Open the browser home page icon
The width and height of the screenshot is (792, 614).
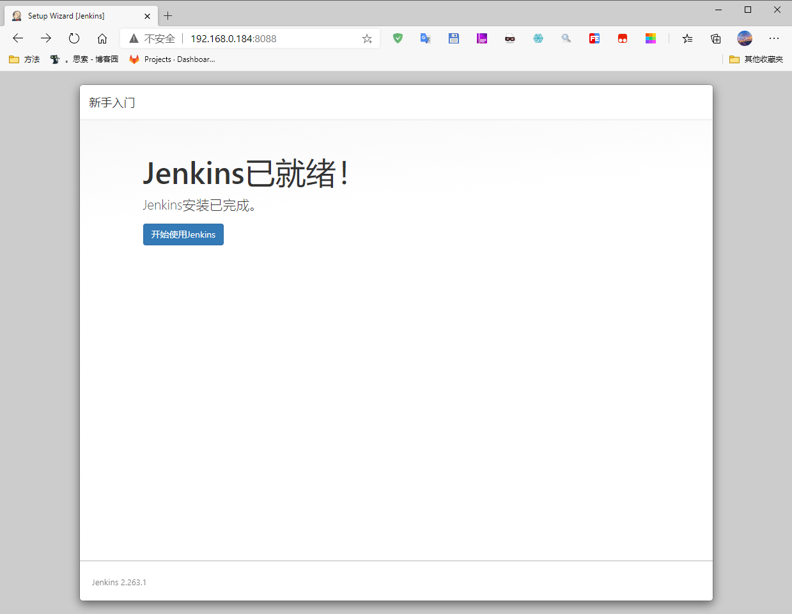102,38
